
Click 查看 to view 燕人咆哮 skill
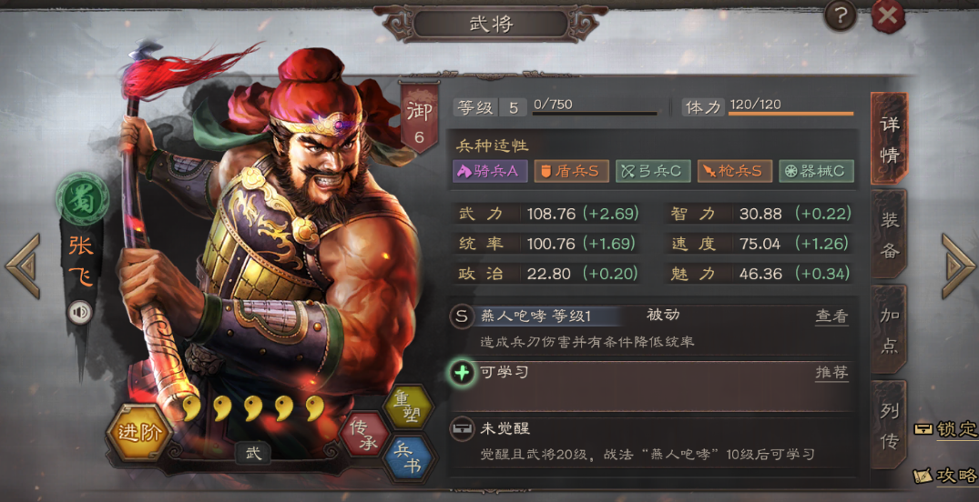[831, 316]
